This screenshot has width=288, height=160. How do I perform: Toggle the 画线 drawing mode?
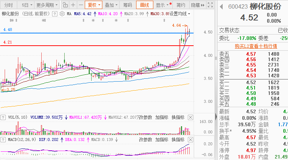point(145,5)
